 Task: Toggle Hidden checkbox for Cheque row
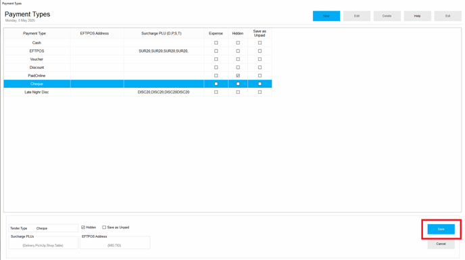[238, 84]
